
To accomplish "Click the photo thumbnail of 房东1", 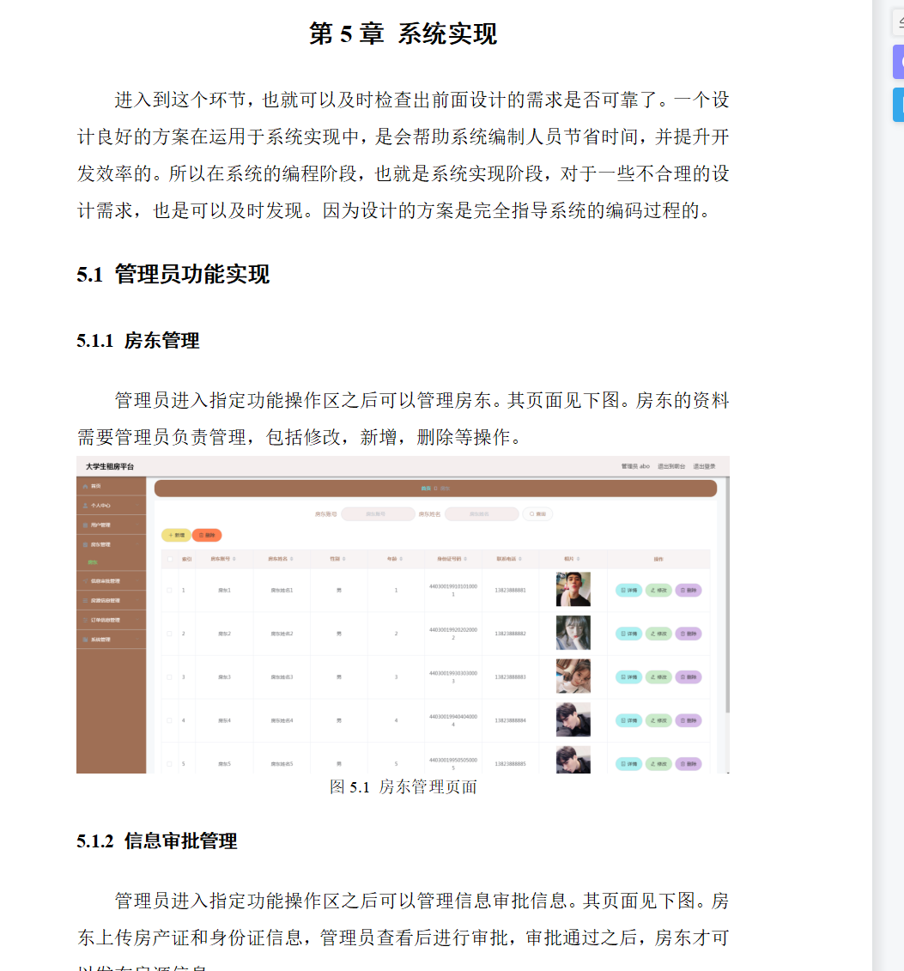I will pyautogui.click(x=573, y=590).
